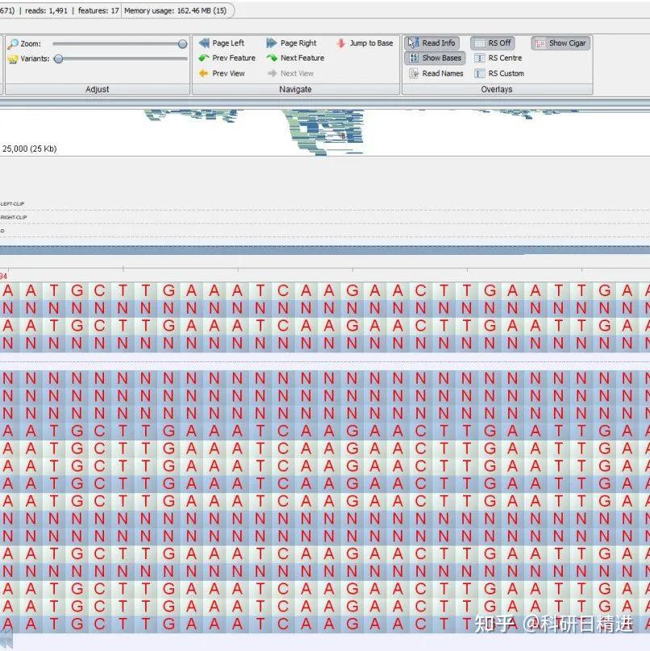Viewport: 650px width, 651px height.
Task: Click the "features: 17" status text
Action: click(x=98, y=10)
